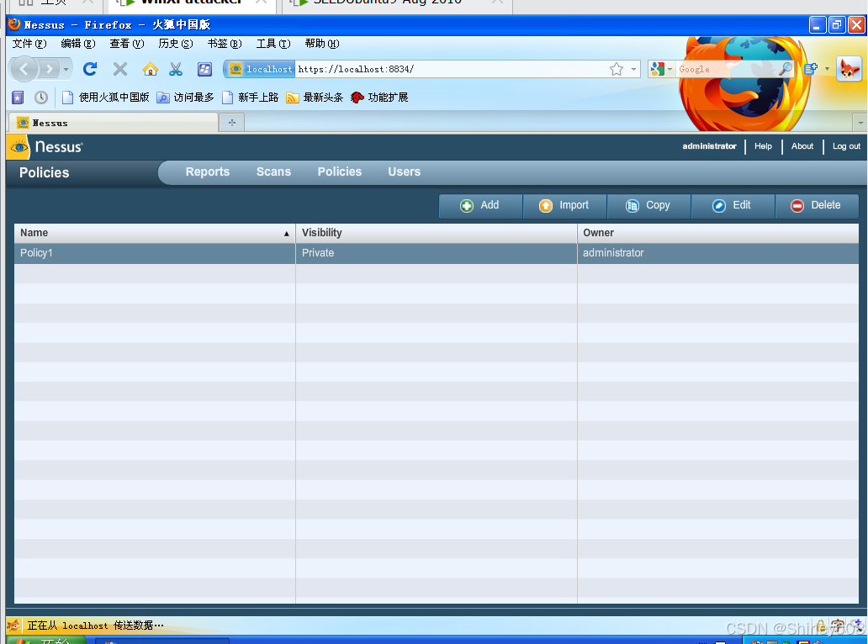Click the fox avatar icon at top right
Image resolution: width=868 pixels, height=644 pixels.
(849, 69)
